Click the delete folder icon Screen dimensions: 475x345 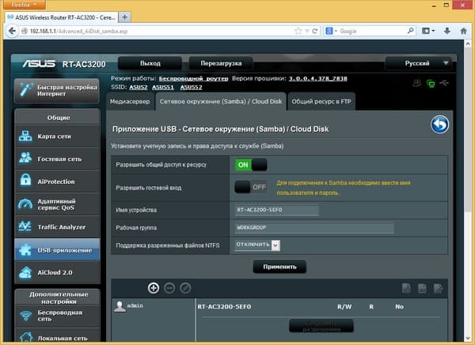point(422,288)
